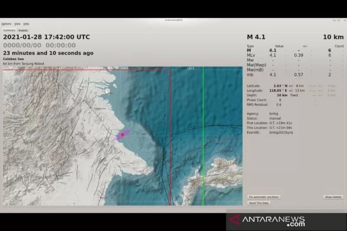Open the Options menu
The height and width of the screenshot is (231, 347).
[6, 24]
